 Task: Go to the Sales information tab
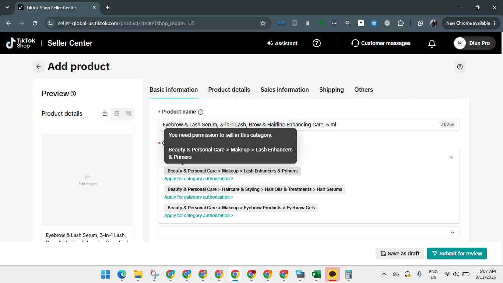[285, 90]
